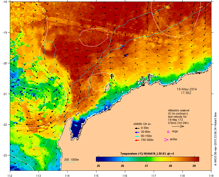
Task: Click the latitude axis label -20
Action: (x=5, y=63)
